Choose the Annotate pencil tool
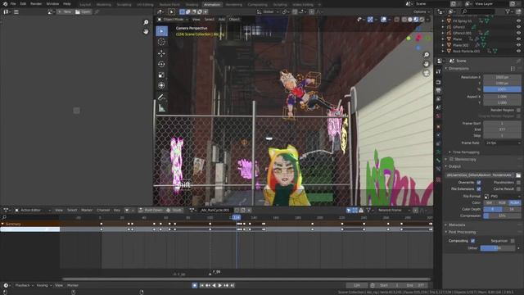 [161, 98]
